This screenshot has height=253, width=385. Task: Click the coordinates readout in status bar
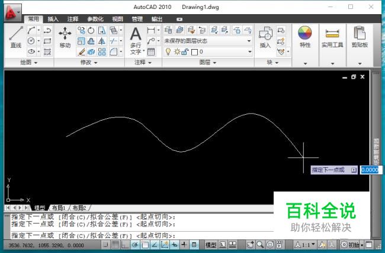(46, 245)
